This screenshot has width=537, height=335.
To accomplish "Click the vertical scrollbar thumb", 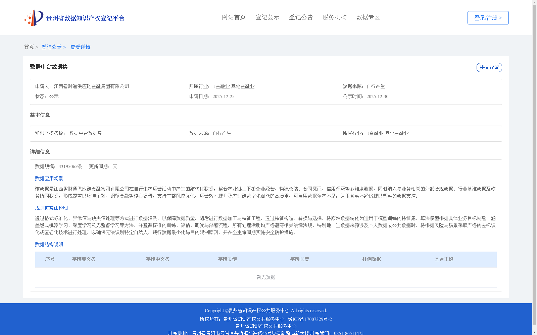I will click(534, 164).
